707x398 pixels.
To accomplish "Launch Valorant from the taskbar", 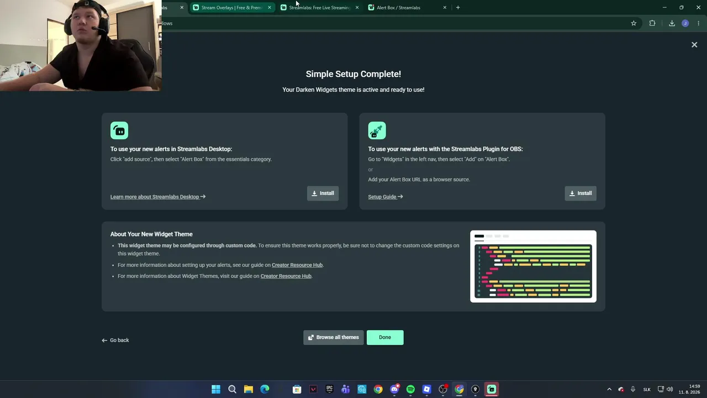I will (x=313, y=389).
